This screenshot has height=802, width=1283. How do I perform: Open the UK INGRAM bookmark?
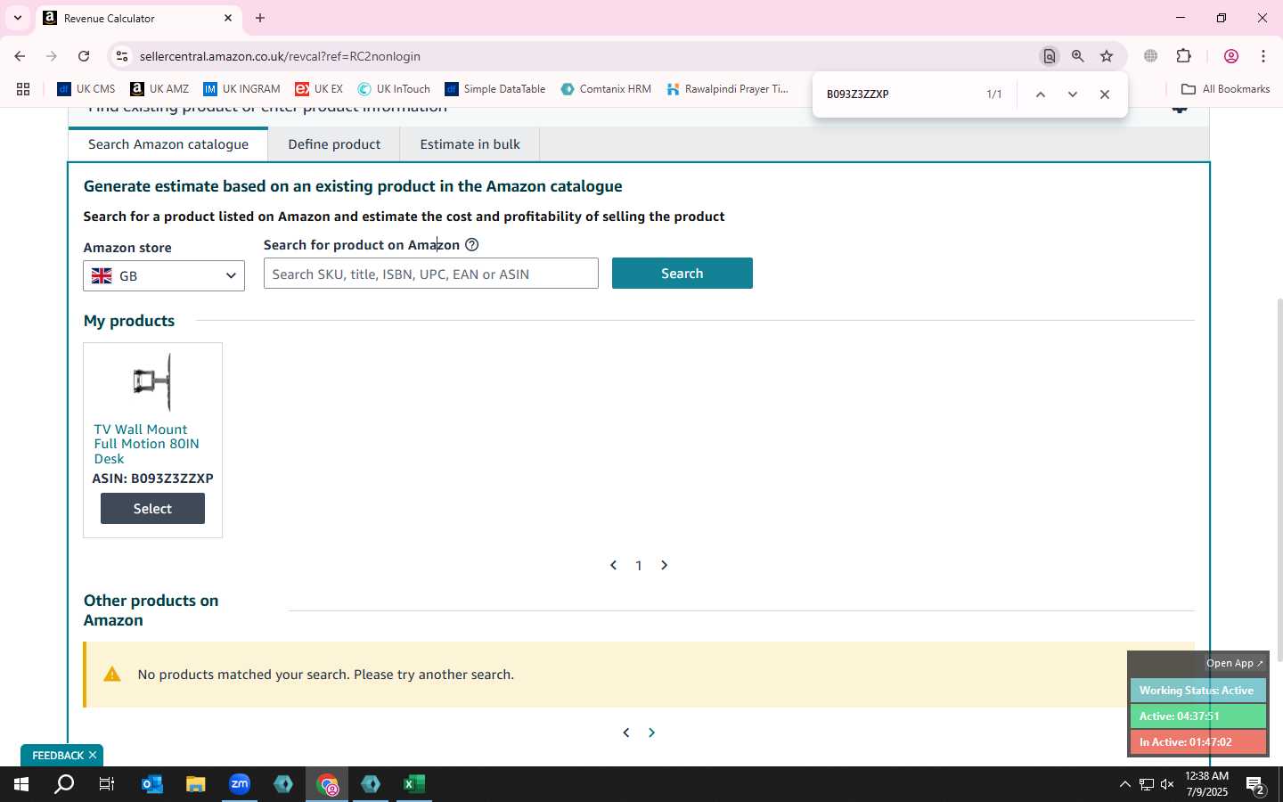[x=241, y=89]
